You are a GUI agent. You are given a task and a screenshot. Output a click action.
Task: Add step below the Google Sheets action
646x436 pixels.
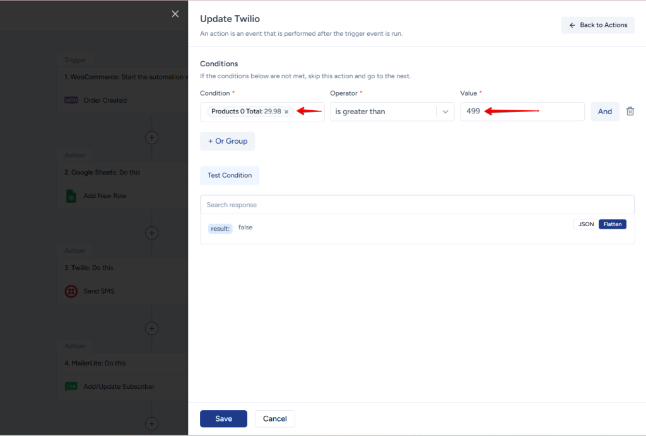pyautogui.click(x=151, y=233)
